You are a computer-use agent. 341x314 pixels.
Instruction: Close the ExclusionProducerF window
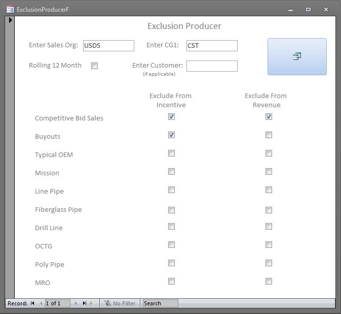[326, 9]
